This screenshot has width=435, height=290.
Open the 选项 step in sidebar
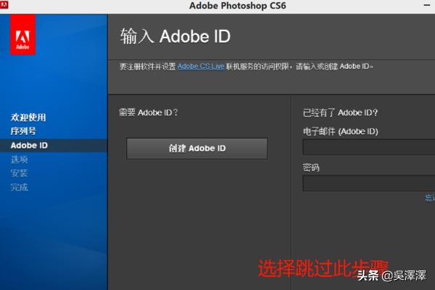[20, 159]
